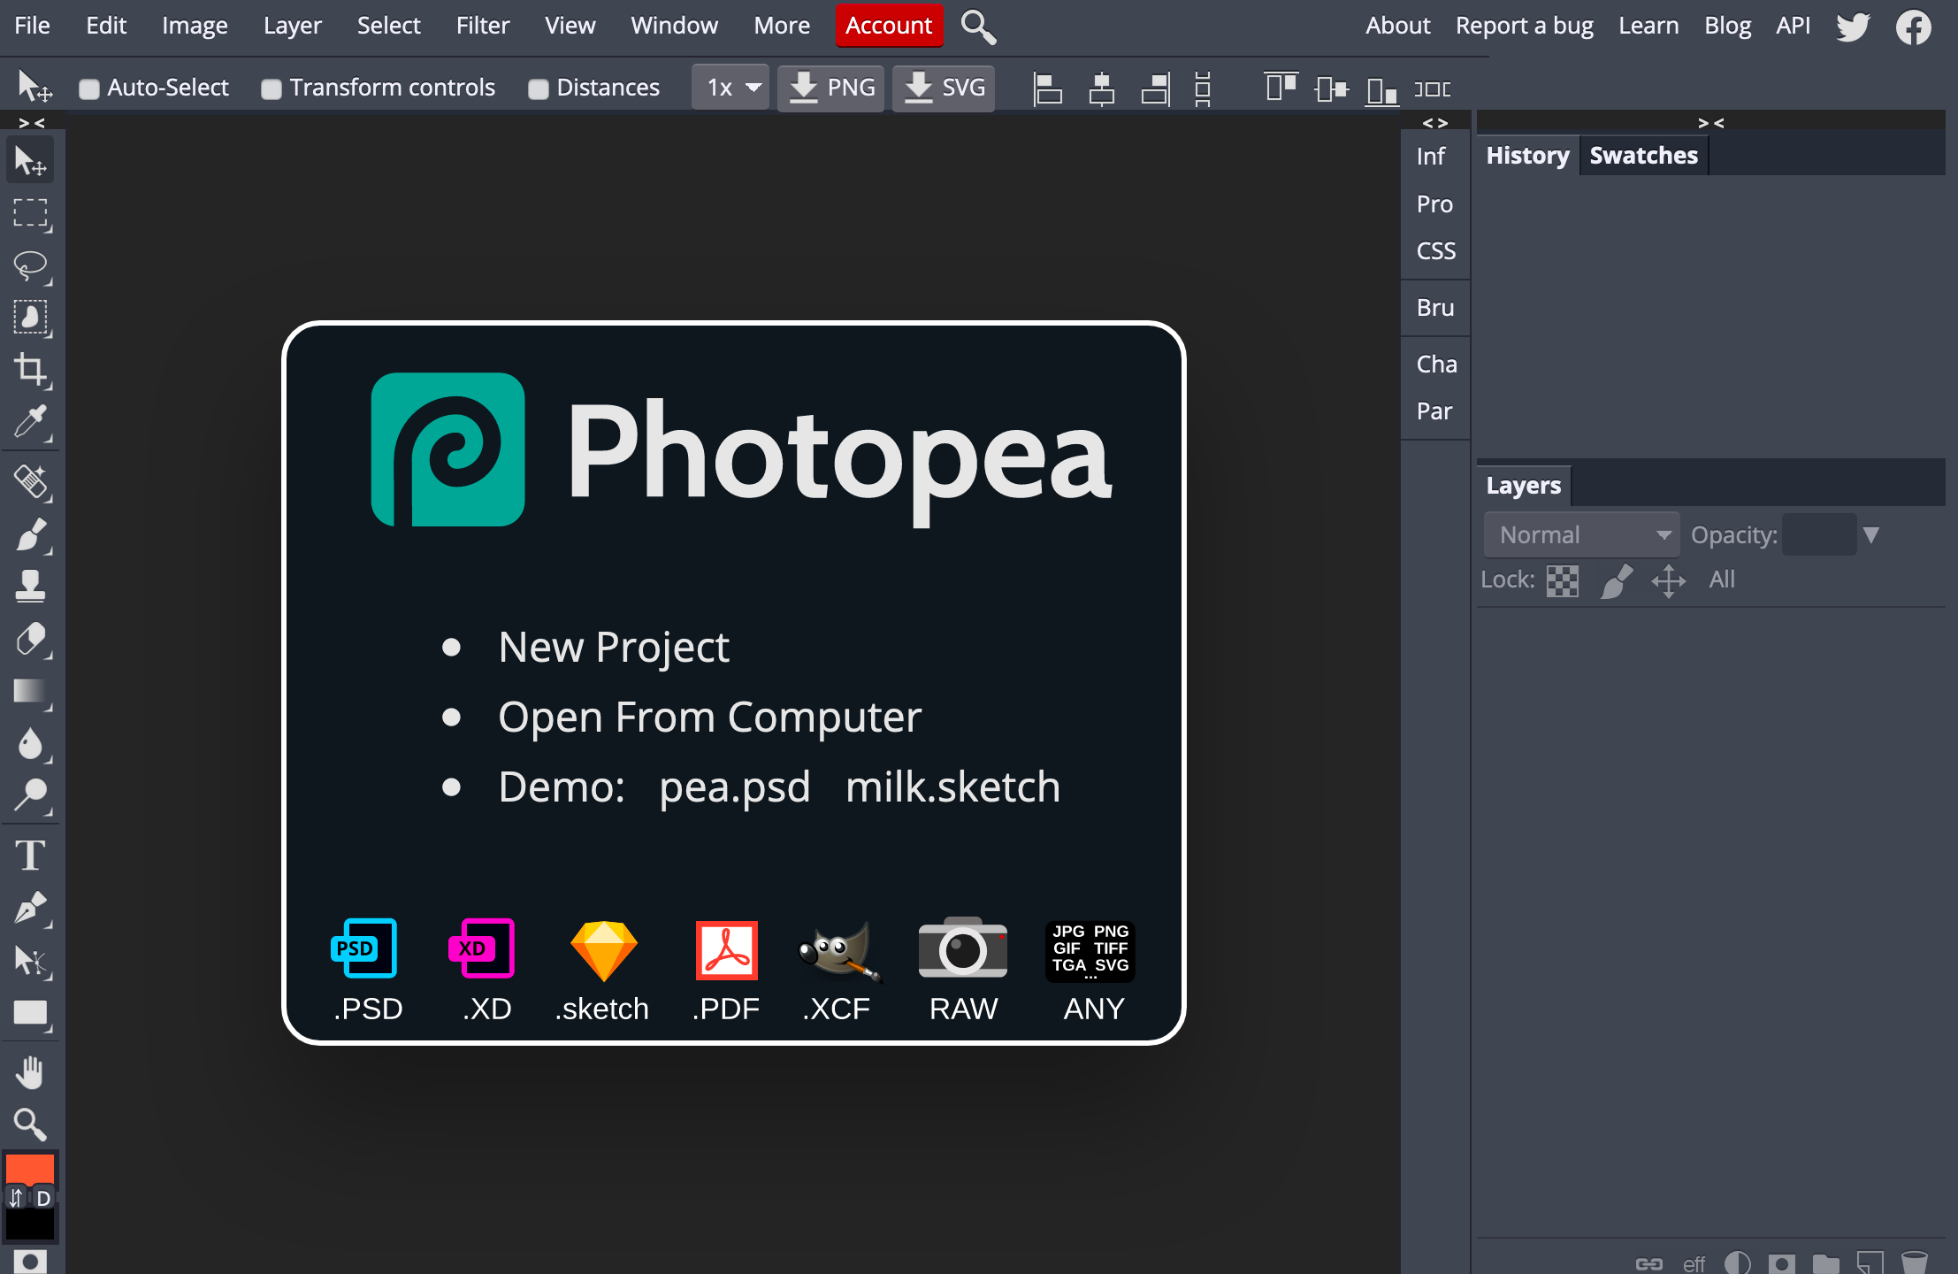Check the Distances option
The width and height of the screenshot is (1958, 1274).
click(x=538, y=88)
